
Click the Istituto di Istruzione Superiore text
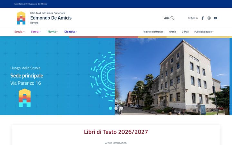click(48, 13)
